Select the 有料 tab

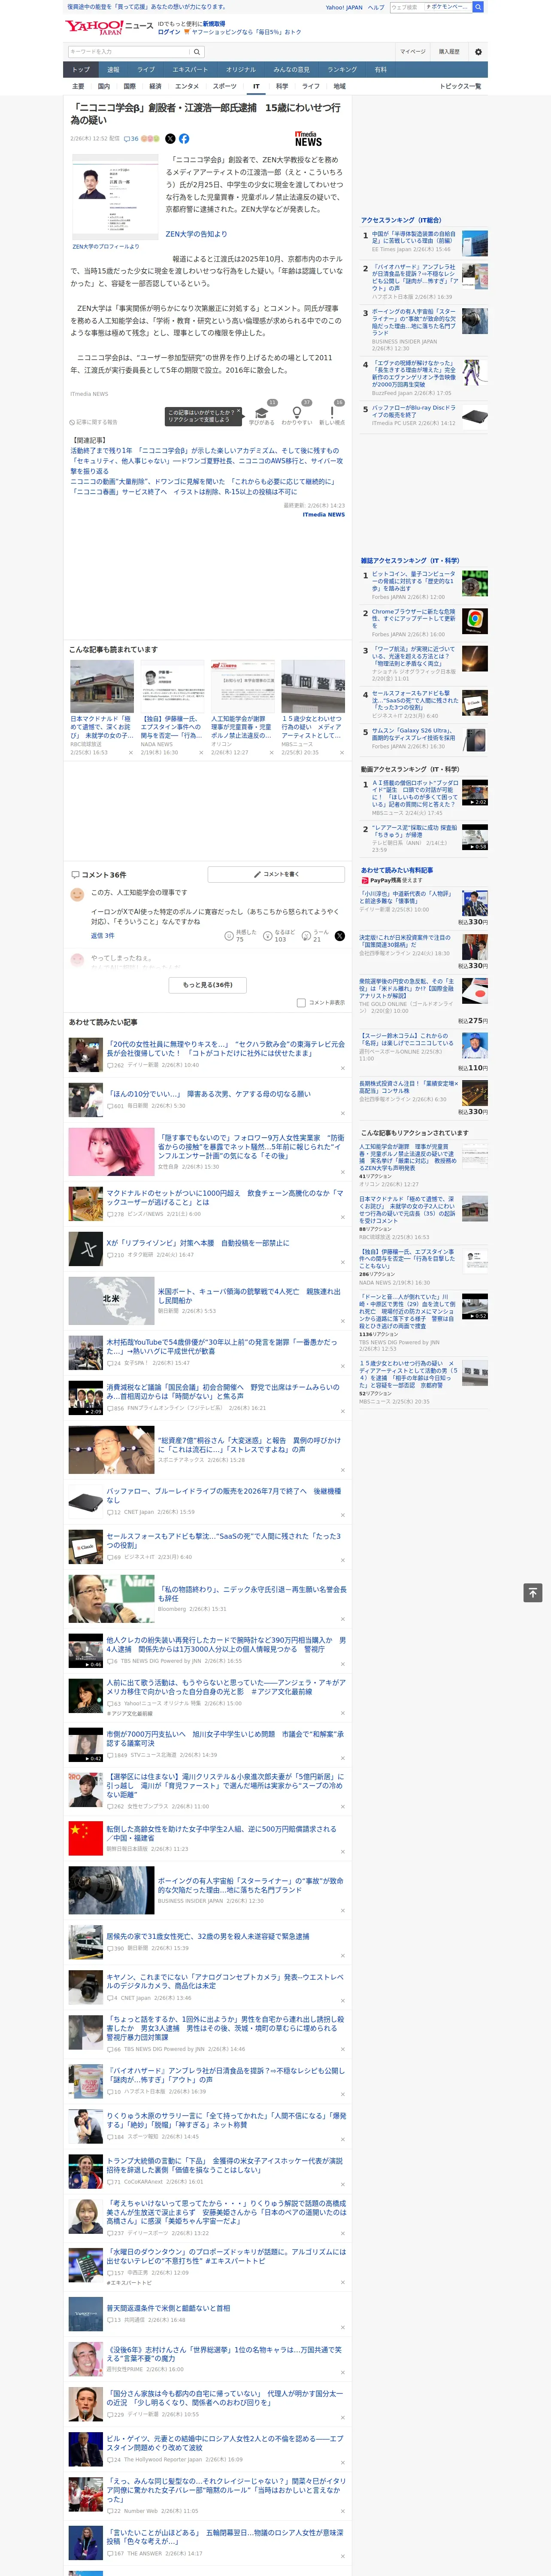380,70
